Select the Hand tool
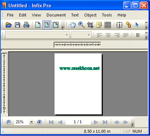Image resolution: width=150 pixels, height=136 pixels. [x=73, y=25]
